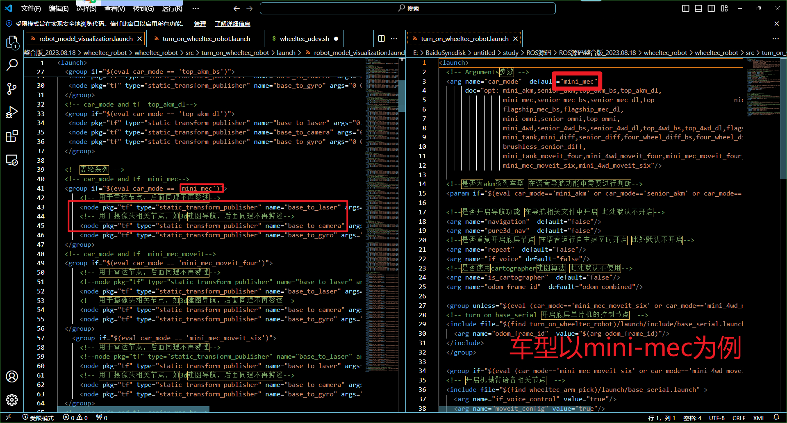
Task: Go forward with the navigation arrow
Action: (250, 8)
